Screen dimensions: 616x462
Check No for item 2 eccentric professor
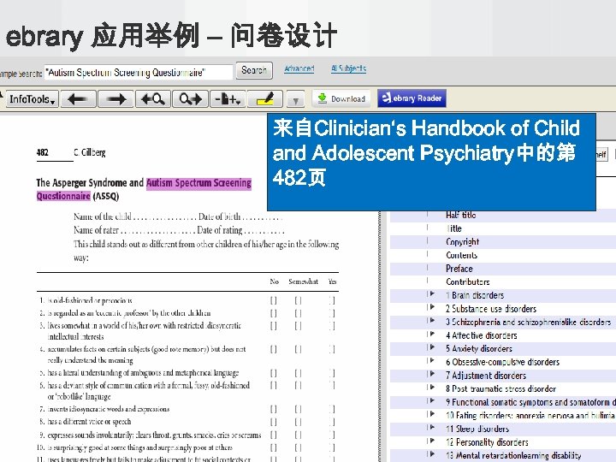click(274, 313)
